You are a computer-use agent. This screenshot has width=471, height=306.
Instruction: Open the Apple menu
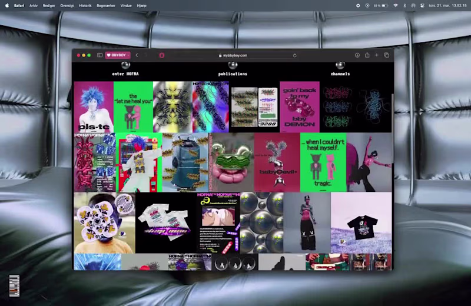point(7,5)
